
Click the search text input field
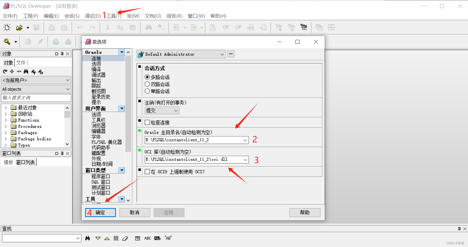36,98
